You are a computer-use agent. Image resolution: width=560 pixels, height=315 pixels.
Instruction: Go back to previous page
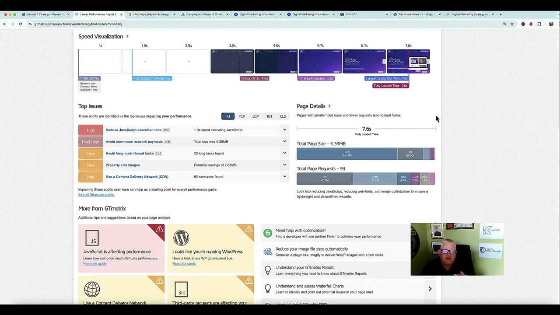pos(5,24)
